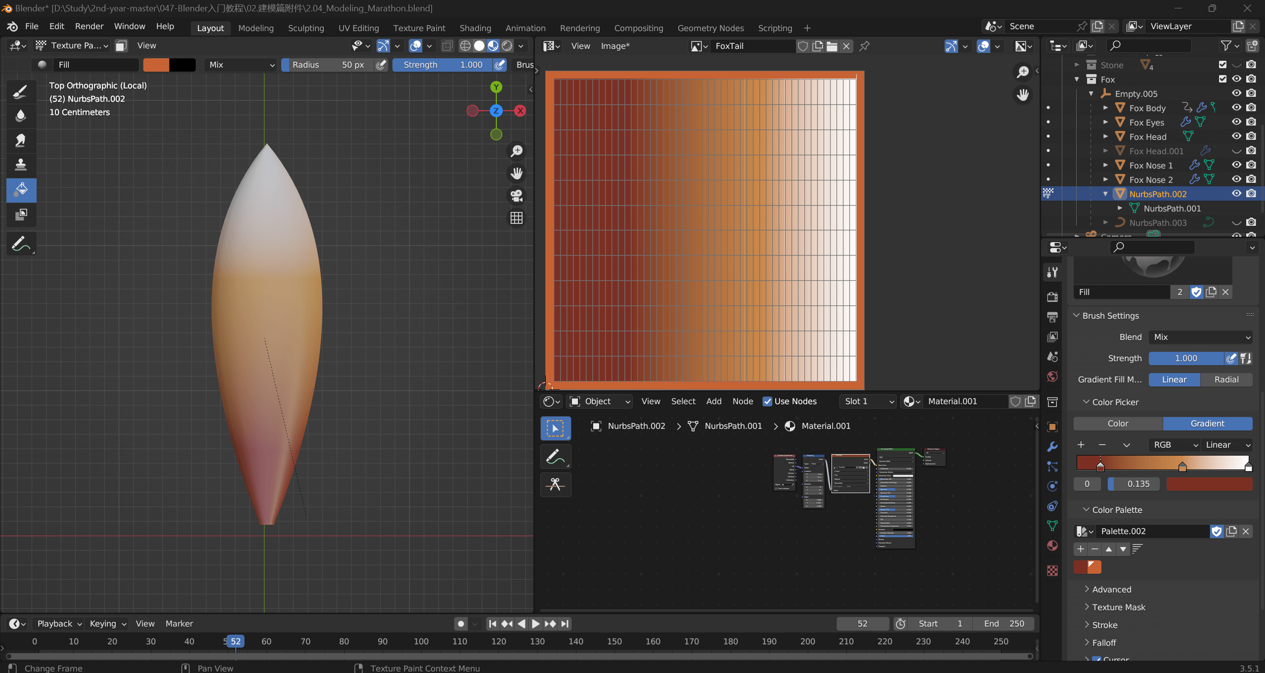Open the Blend mode dropdown in Brush Settings
This screenshot has height=673, width=1265.
1200,337
